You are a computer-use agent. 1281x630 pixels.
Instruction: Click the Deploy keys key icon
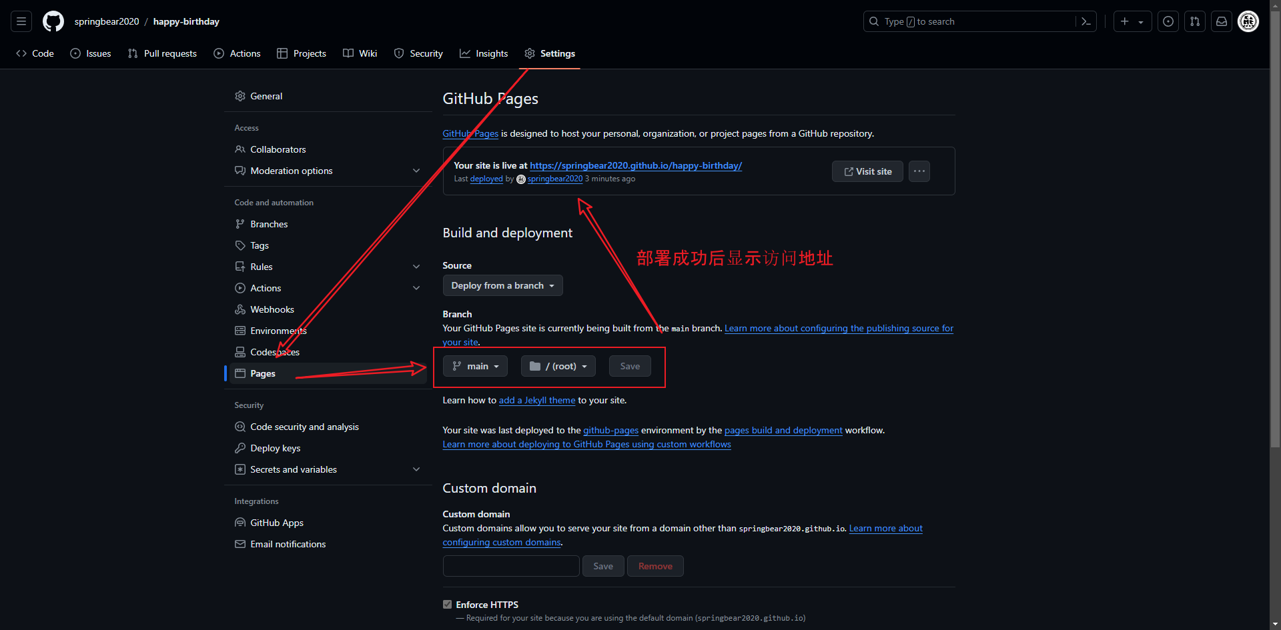click(x=240, y=448)
